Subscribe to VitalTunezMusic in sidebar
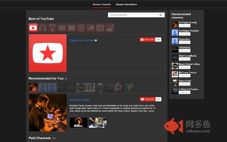Image resolution: width=227 pixels, height=142 pixels. point(184,59)
